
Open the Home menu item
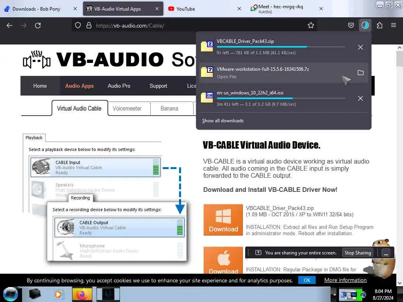[x=40, y=86]
